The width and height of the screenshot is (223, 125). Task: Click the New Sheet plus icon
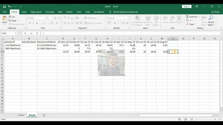point(44,115)
